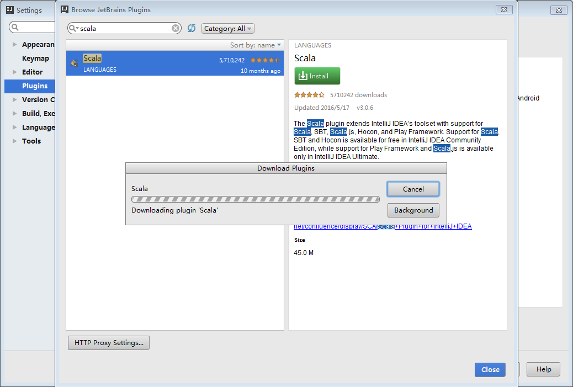Click the version 'v3.0.6' text
573x387 pixels.
[x=365, y=108]
